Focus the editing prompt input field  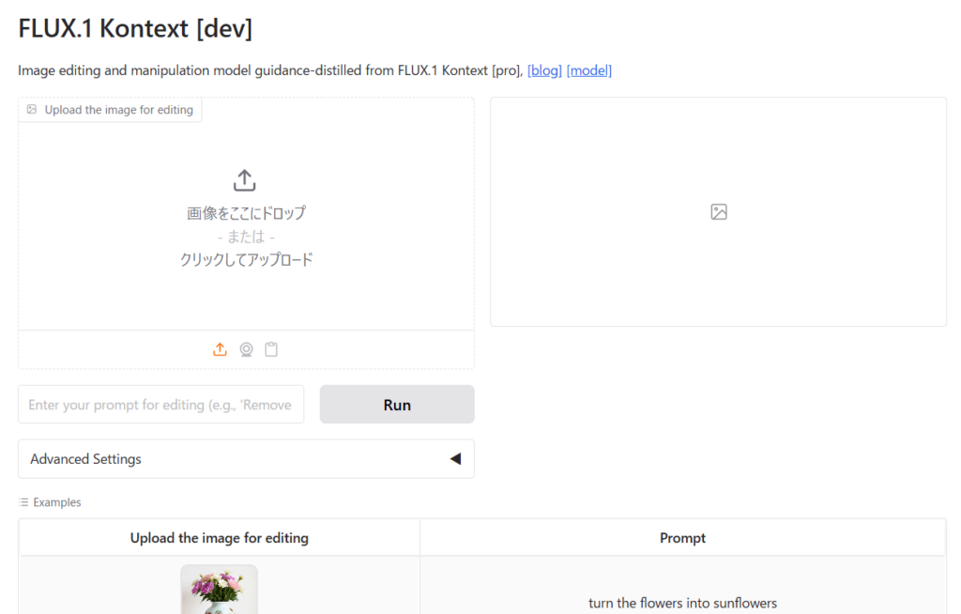(160, 405)
